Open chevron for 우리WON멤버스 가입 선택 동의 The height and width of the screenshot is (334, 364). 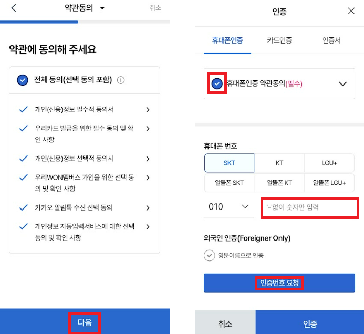click(x=148, y=178)
